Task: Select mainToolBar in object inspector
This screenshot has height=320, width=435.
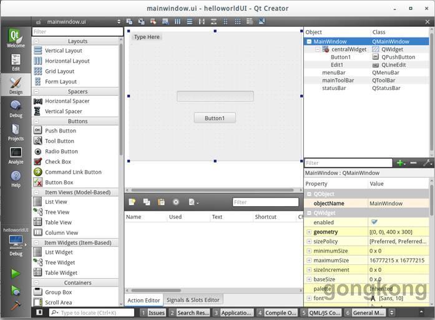Action: point(338,80)
